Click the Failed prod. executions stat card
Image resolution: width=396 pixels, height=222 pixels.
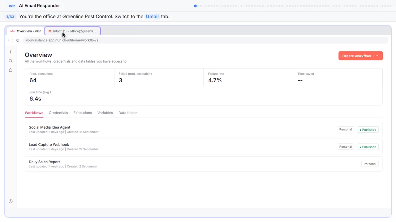[159, 78]
